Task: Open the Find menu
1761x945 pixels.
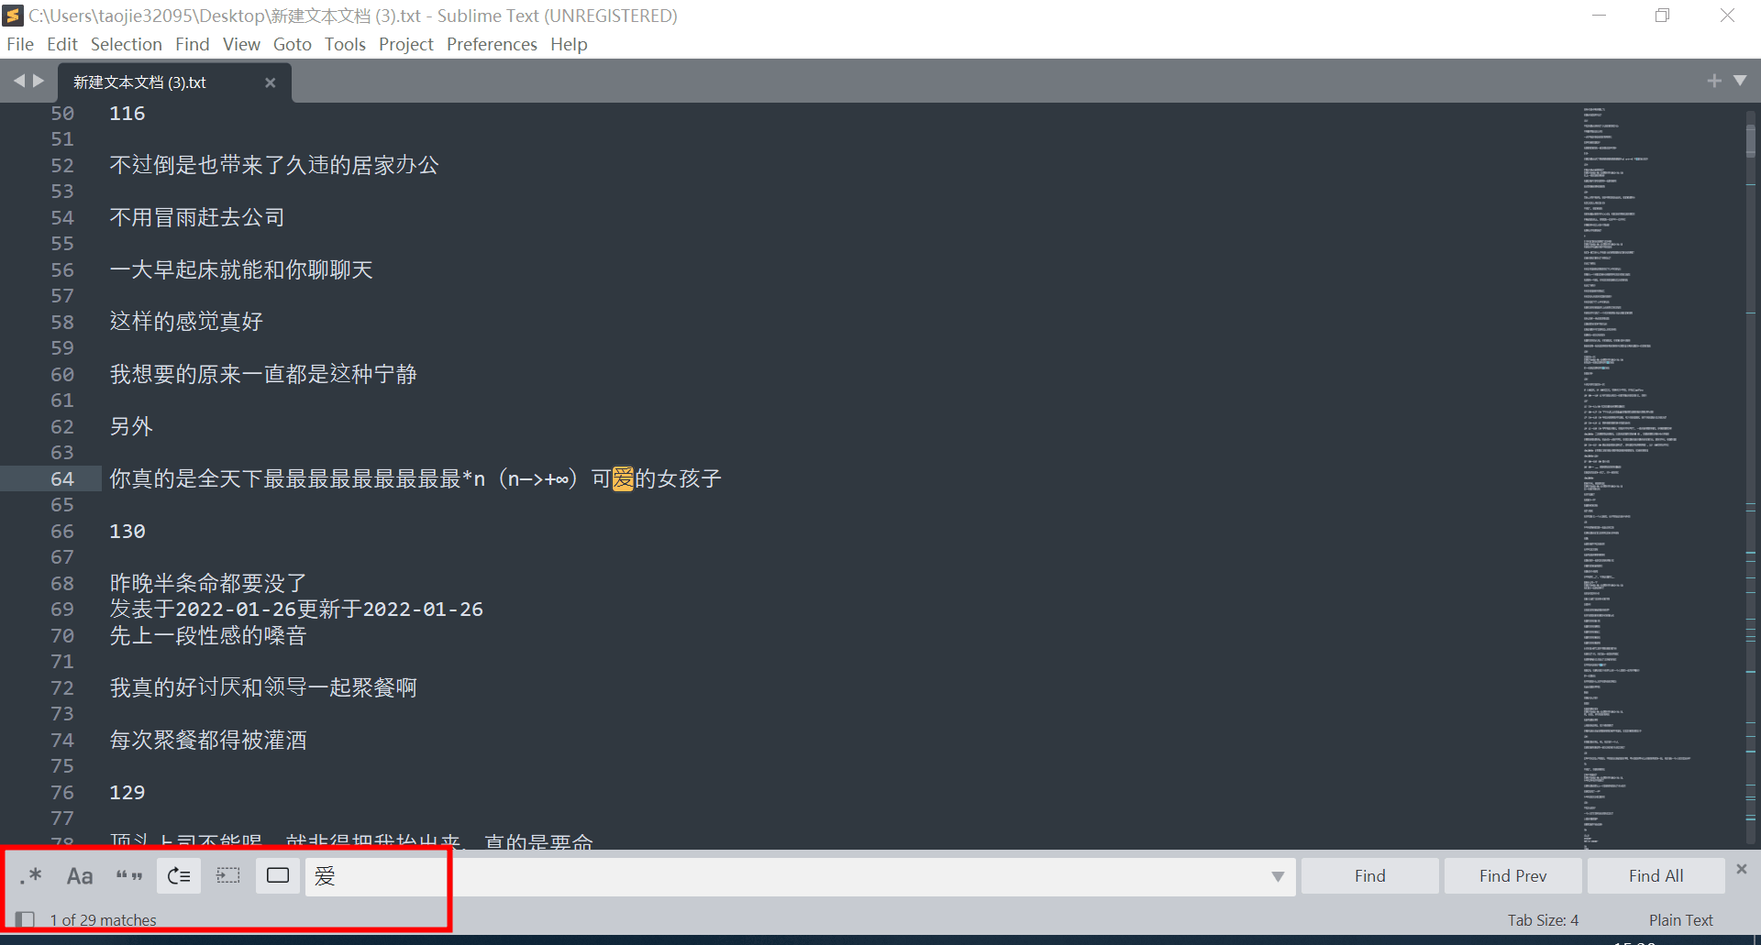Action: pyautogui.click(x=193, y=44)
